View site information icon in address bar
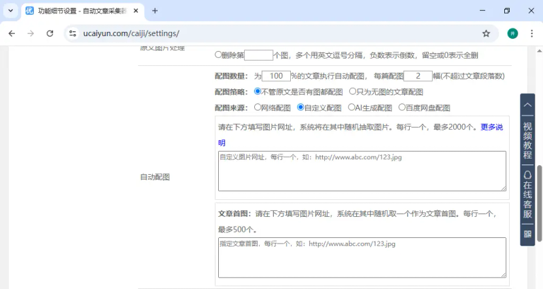 (x=73, y=33)
